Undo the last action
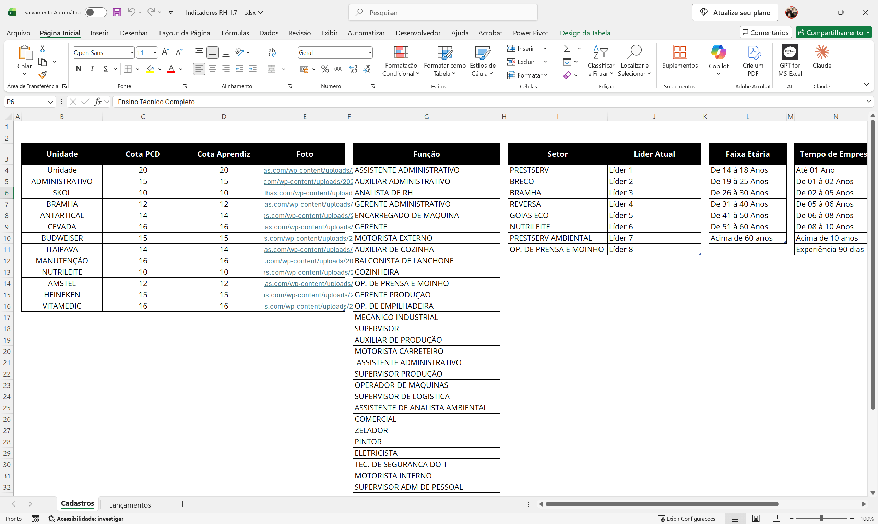This screenshot has width=878, height=524. click(x=131, y=12)
